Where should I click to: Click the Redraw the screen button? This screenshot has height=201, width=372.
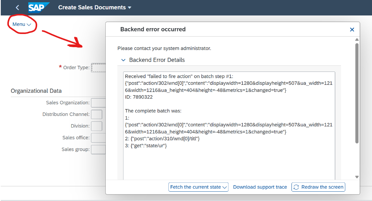[x=318, y=187]
